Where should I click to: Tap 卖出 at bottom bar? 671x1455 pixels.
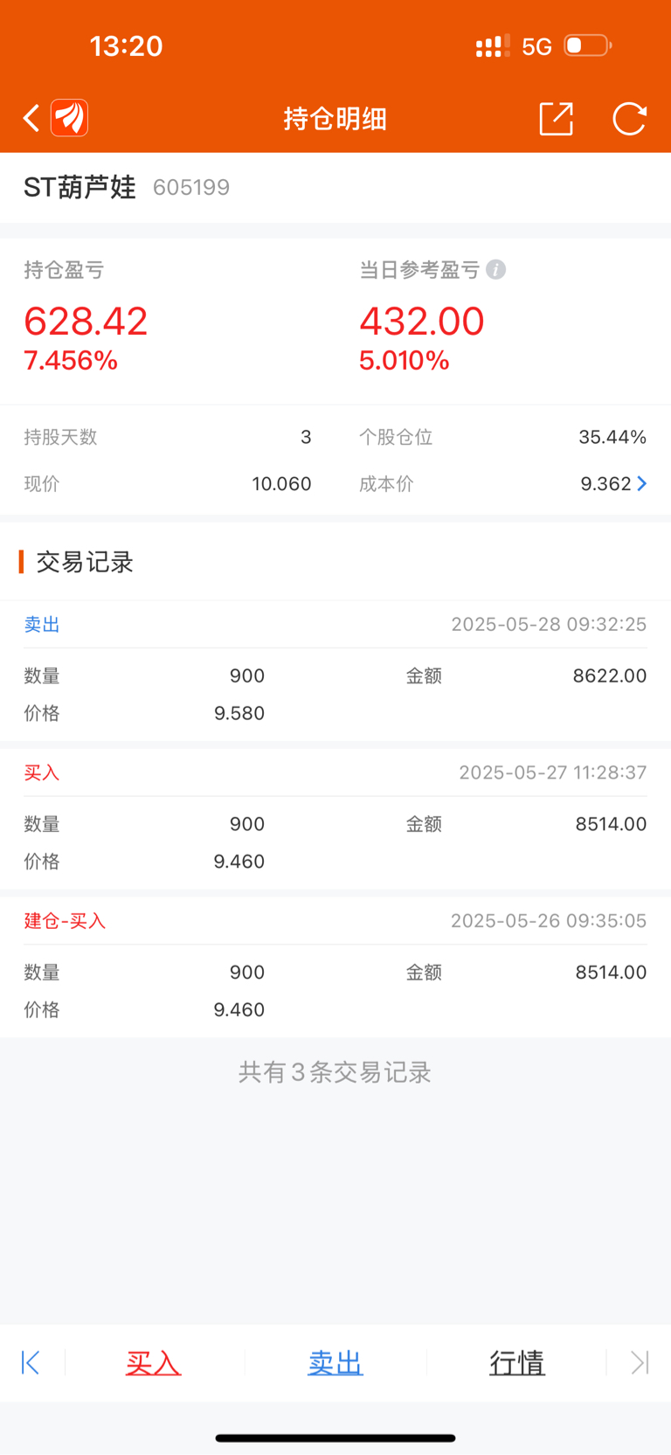pos(335,1362)
